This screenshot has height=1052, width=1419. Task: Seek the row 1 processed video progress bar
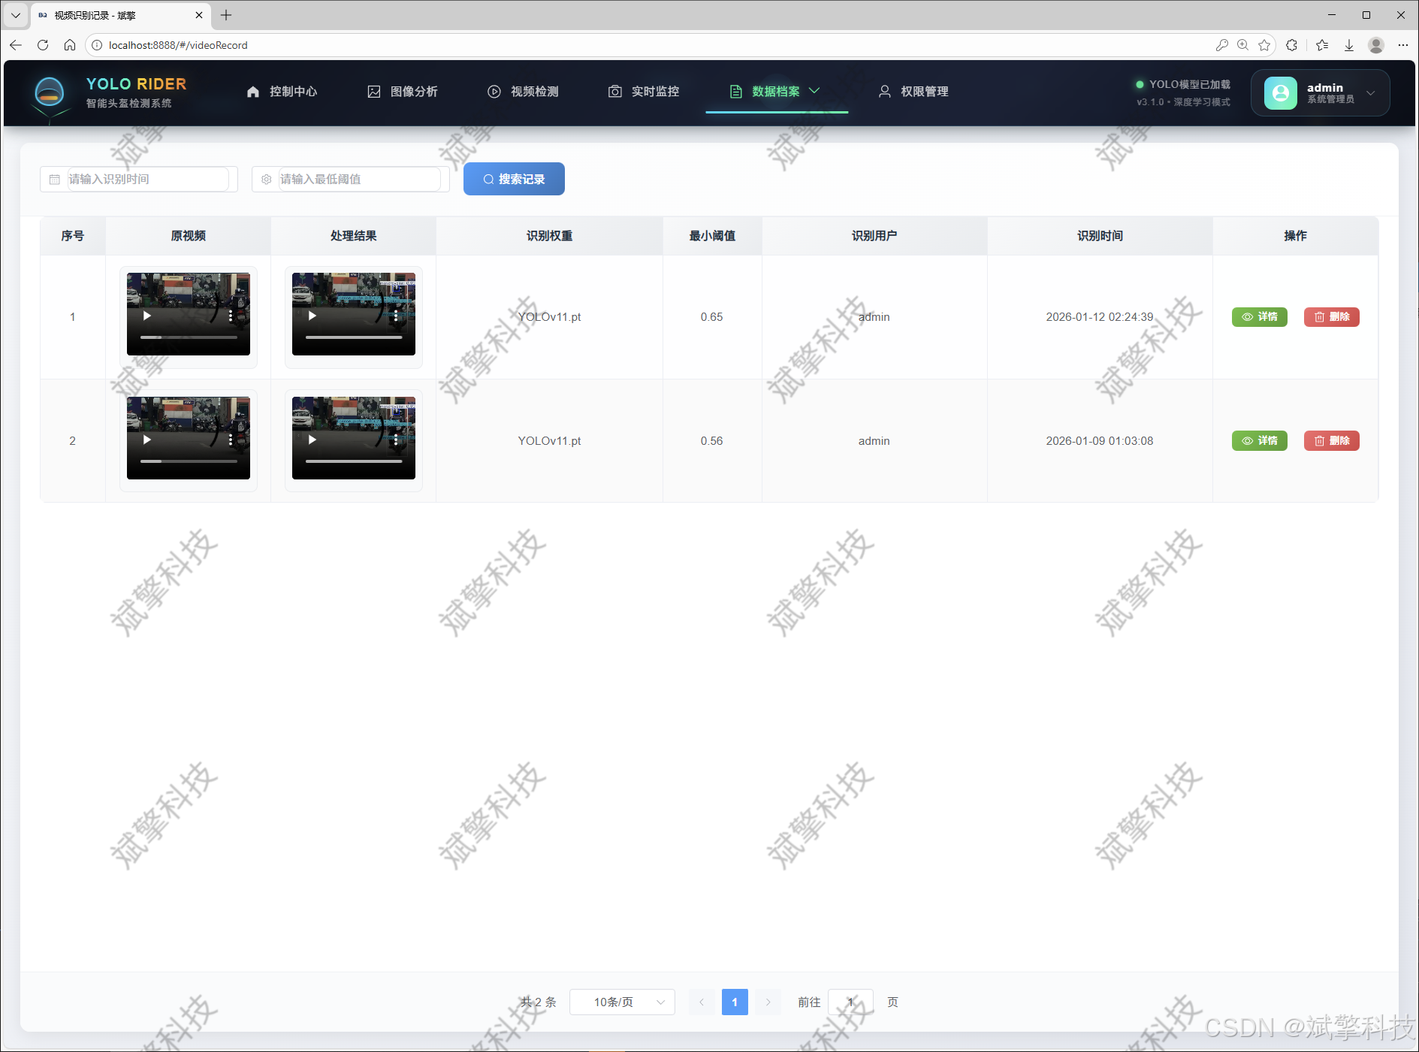[x=354, y=337]
